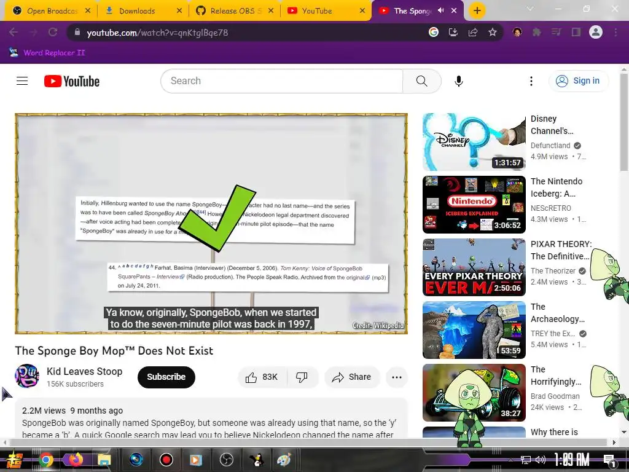This screenshot has height=472, width=629.
Task: Click the search magnifier button
Action: (421, 81)
